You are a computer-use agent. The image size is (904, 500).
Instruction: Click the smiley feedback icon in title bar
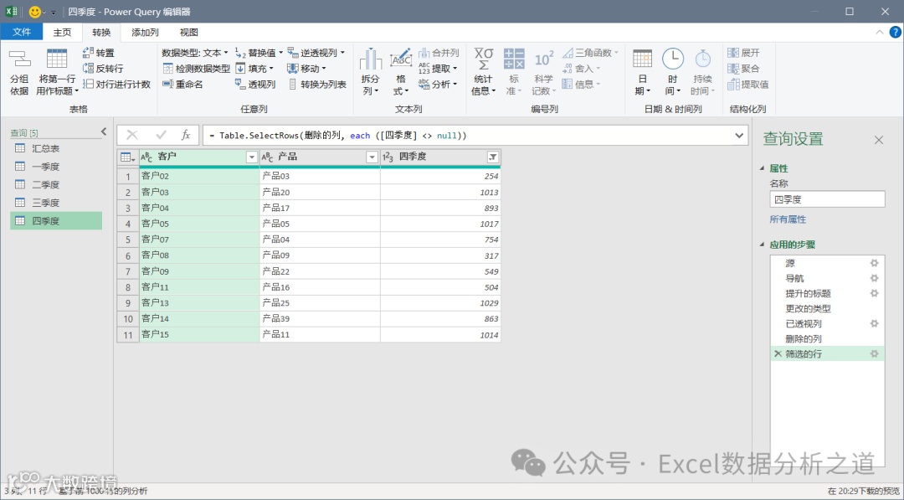34,12
